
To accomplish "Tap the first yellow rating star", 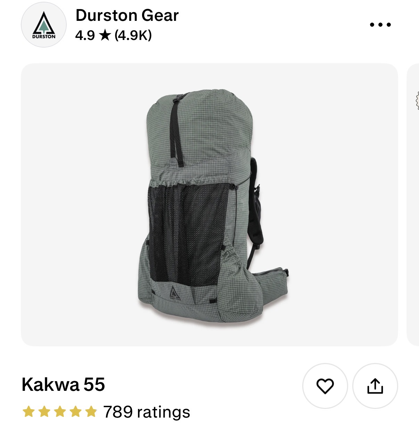I will point(28,412).
